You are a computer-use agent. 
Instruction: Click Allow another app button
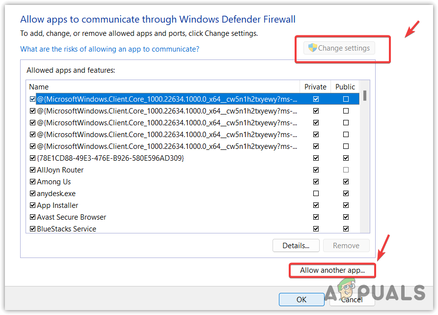(x=332, y=270)
